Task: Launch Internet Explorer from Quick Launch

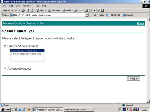Action: coord(19,110)
